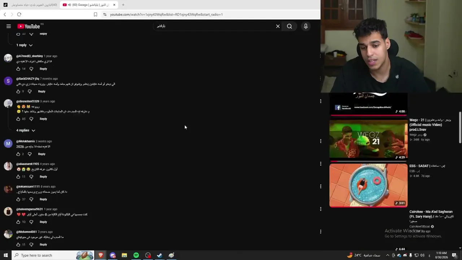Dislike the comment by @Mohamed061
The height and width of the screenshot is (260, 462).
(31, 244)
